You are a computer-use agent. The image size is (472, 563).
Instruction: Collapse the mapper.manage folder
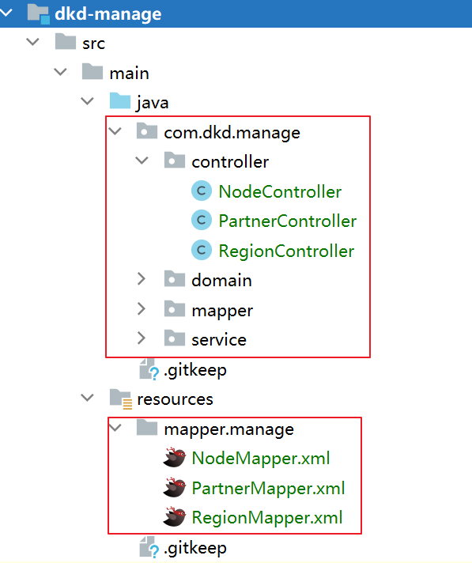point(115,428)
